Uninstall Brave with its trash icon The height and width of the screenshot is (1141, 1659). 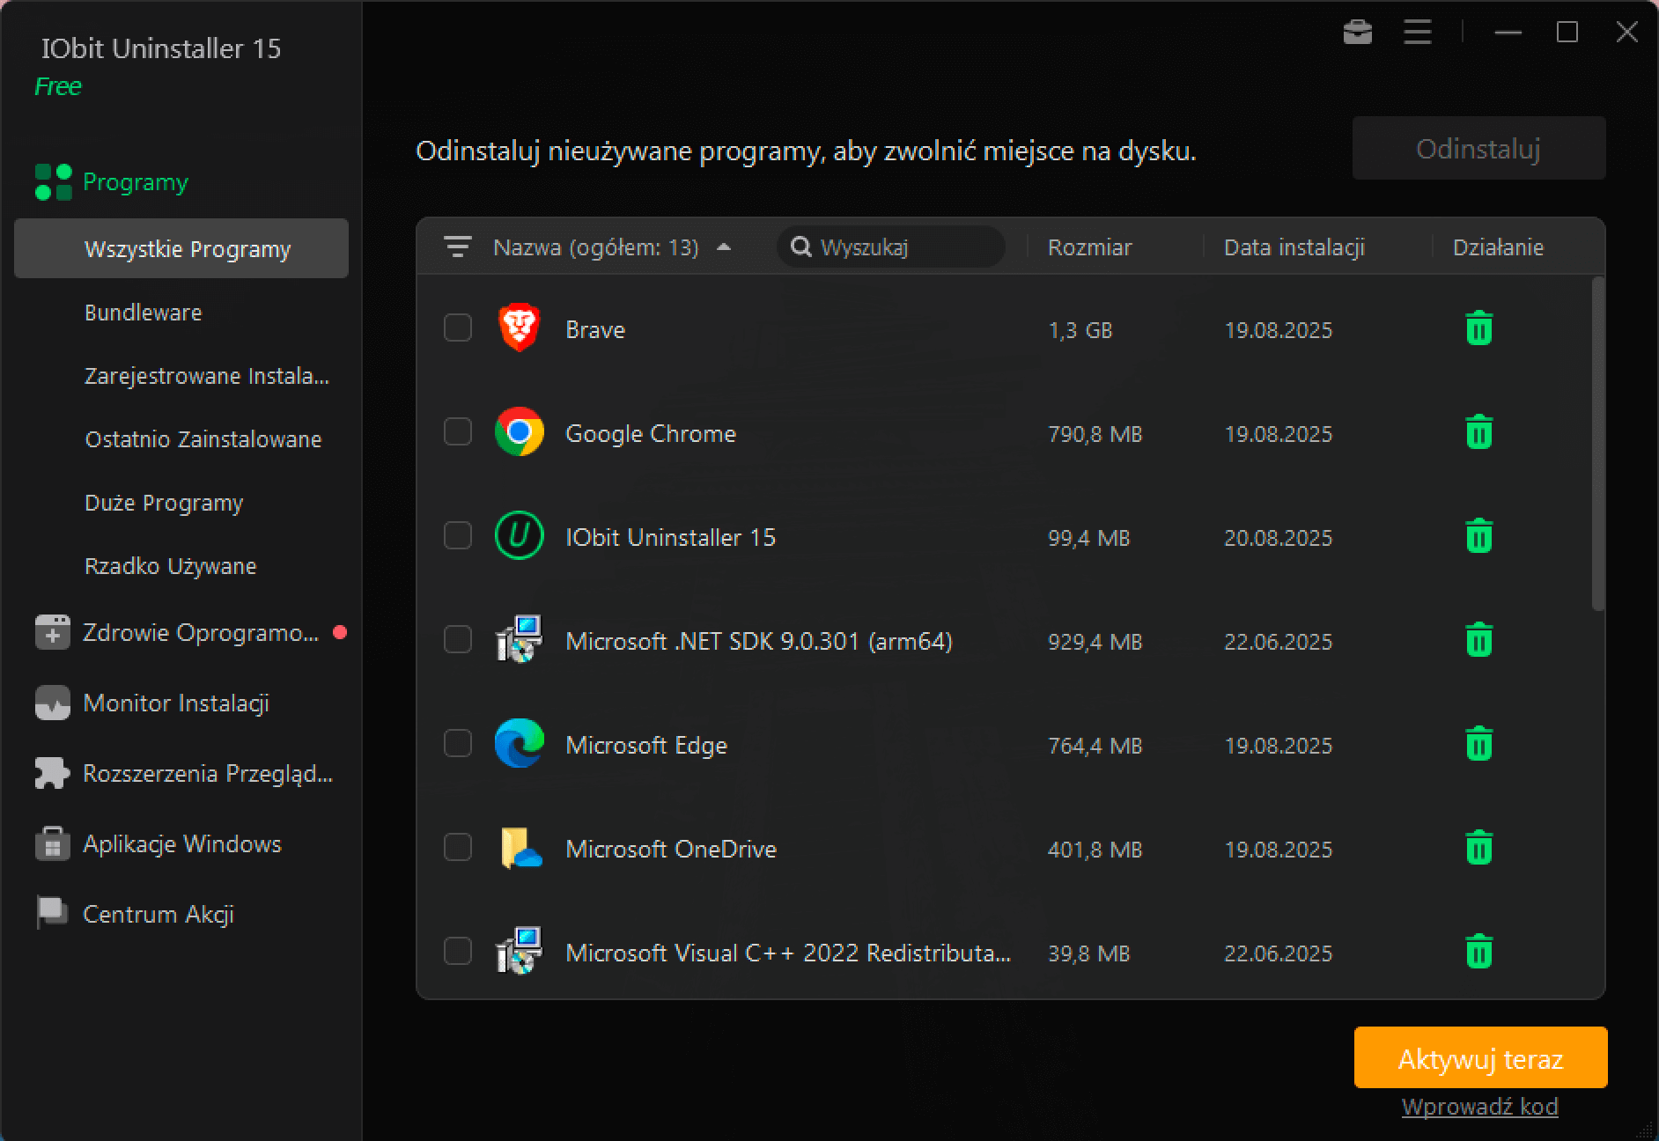pos(1478,328)
